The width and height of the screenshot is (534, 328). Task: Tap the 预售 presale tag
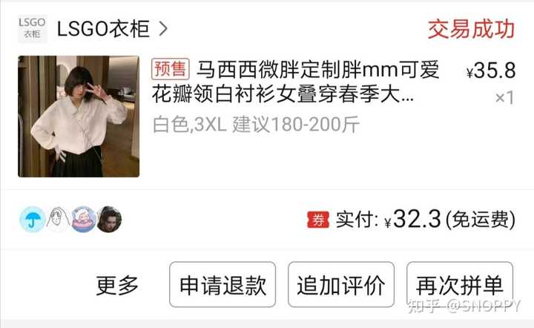tap(171, 69)
